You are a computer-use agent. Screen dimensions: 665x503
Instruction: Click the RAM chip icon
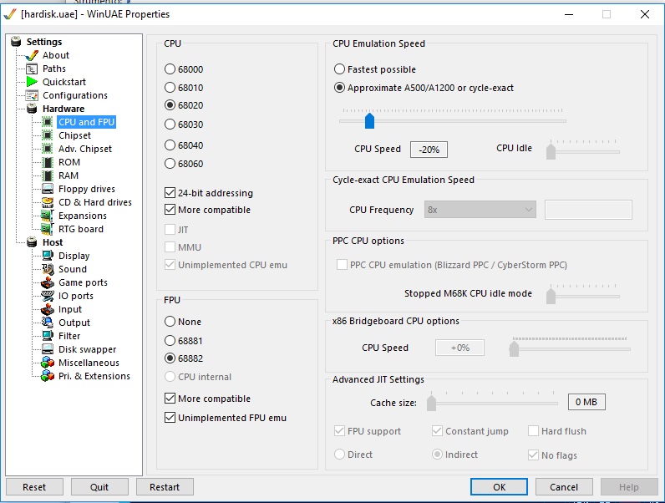48,175
